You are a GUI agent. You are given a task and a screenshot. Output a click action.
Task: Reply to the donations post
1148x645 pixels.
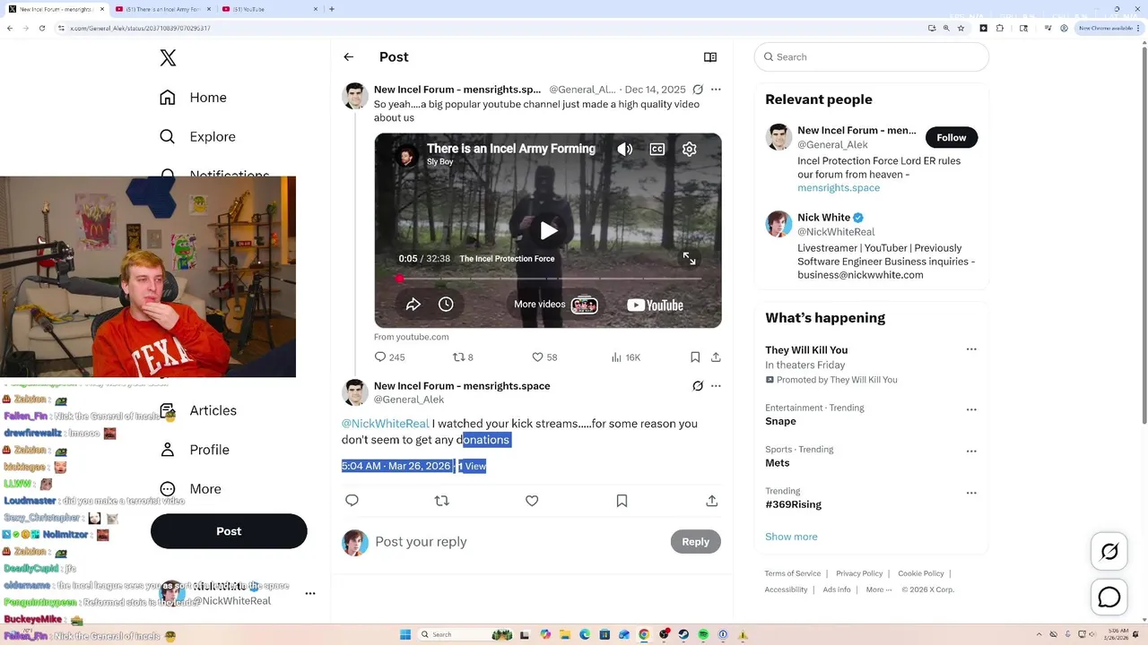pos(352,501)
